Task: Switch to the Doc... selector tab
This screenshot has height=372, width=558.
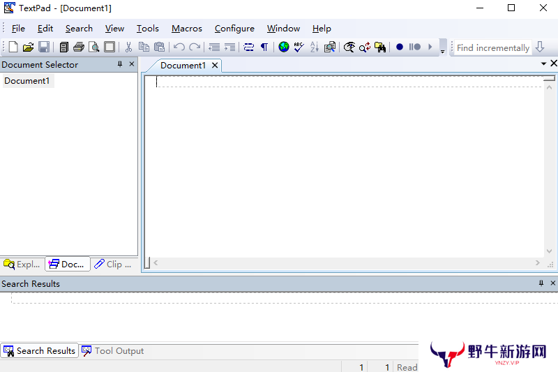Action: point(67,264)
